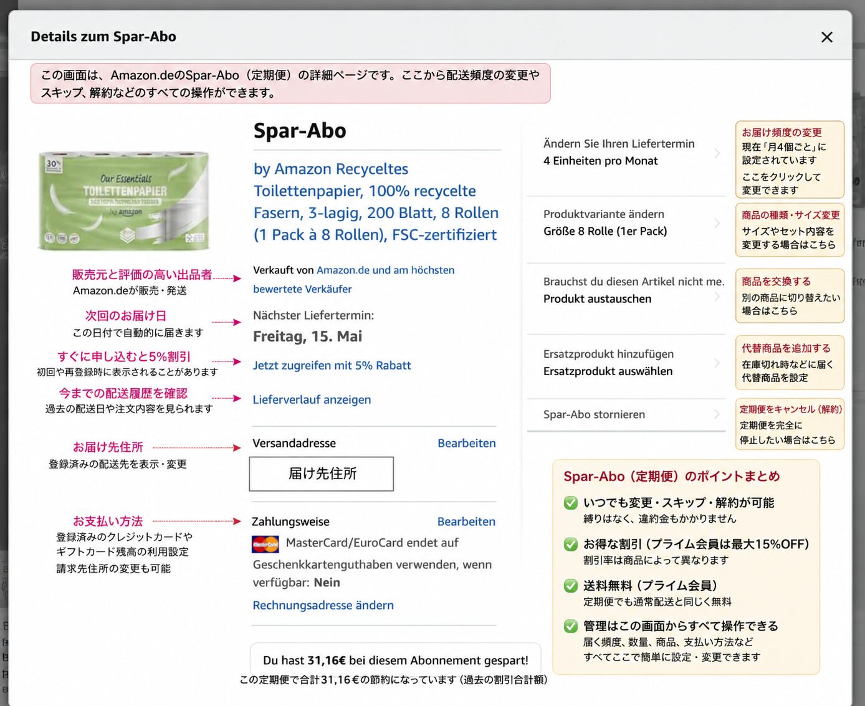
Task: Edit the Versandadresse via Bearbeiten
Action: 466,443
